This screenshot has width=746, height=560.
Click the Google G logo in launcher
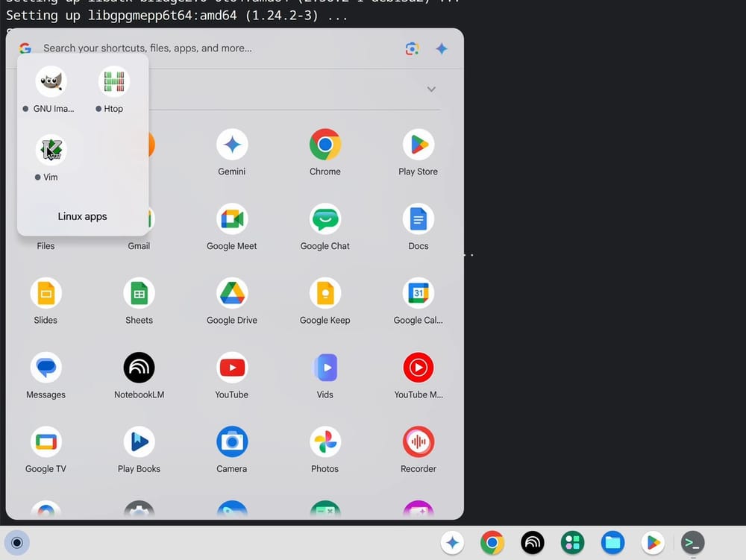[x=25, y=48]
